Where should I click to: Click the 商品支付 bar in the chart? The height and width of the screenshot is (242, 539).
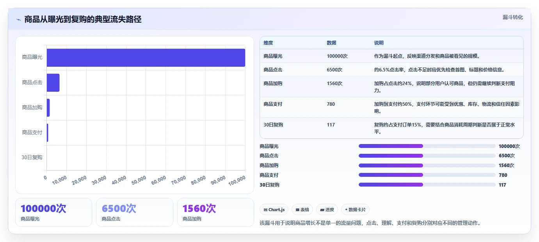(x=48, y=133)
